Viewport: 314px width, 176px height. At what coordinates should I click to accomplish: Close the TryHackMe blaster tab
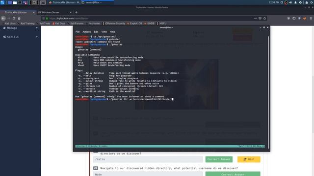tap(34, 12)
